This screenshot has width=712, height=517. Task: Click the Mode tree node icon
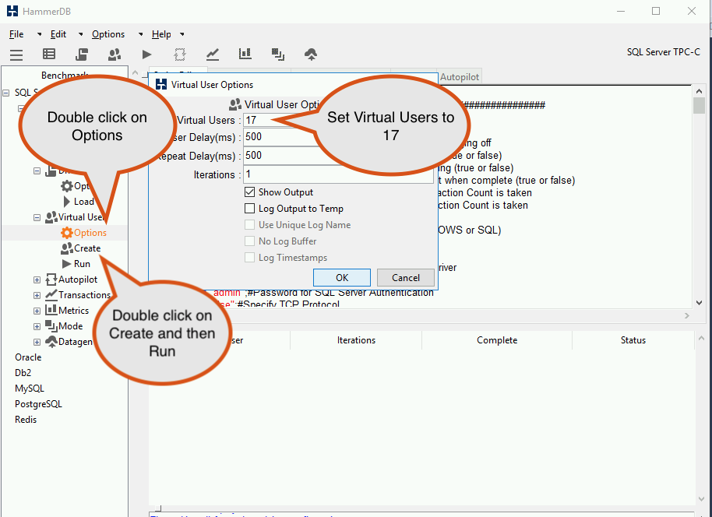[x=51, y=326]
